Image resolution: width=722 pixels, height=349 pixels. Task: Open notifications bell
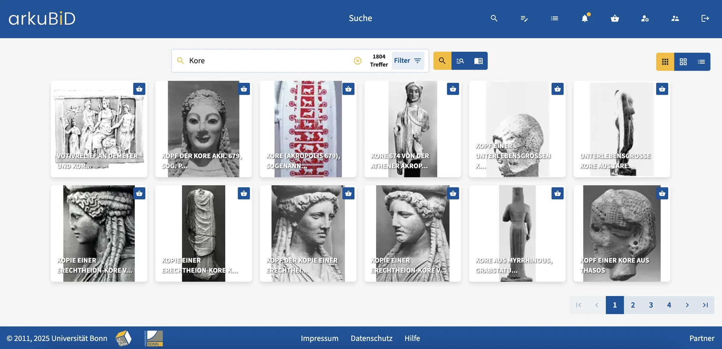click(x=585, y=18)
